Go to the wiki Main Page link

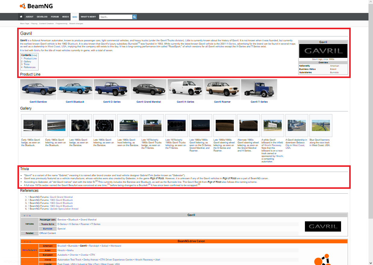pos(25,23)
